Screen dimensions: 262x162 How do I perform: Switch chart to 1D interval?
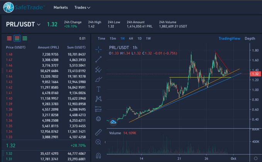click(x=140, y=38)
